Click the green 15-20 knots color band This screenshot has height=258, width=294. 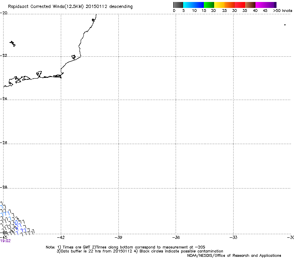click(209, 5)
